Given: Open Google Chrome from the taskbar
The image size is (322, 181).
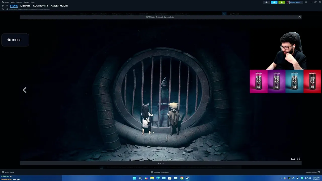Looking at the screenshot, I should [181, 178].
